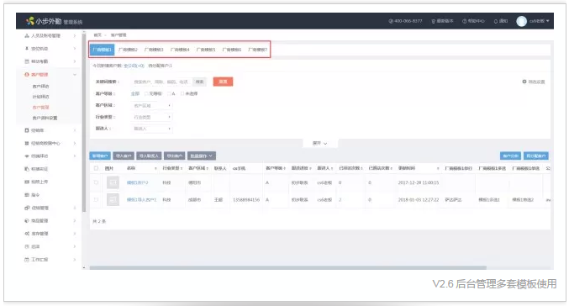Tick the select-all checkbox in the table header
569x306 pixels.
[x=96, y=168]
